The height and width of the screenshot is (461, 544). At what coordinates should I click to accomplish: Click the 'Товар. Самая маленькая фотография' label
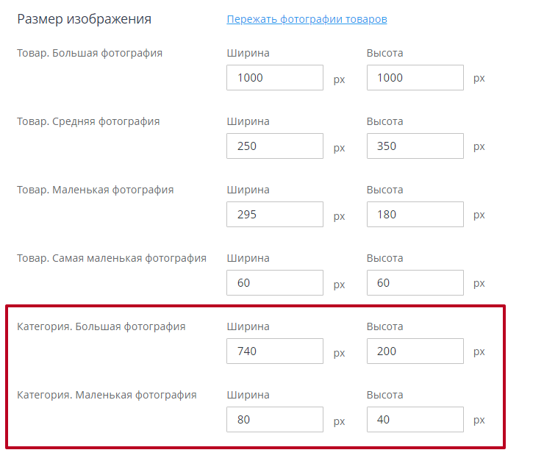[112, 258]
